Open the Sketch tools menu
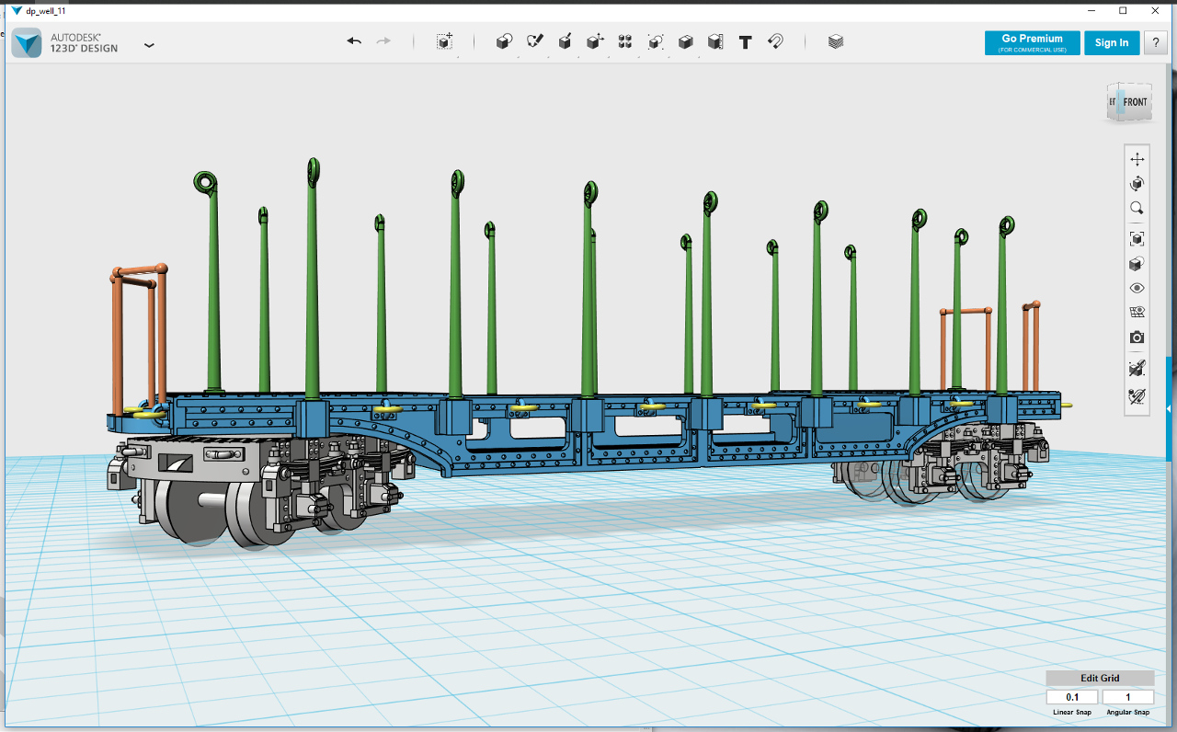The image size is (1177, 732). [x=535, y=41]
